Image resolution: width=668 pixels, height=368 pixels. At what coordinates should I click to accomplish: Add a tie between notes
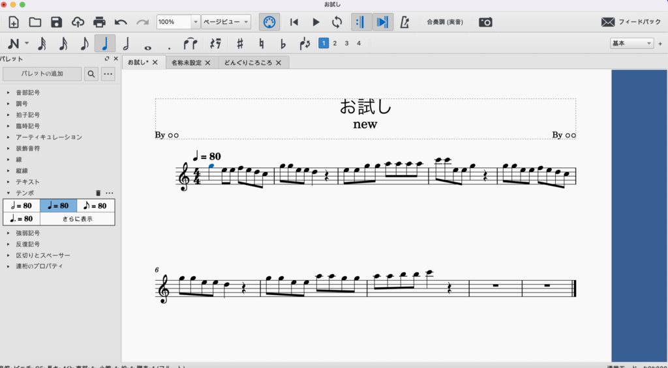pos(190,44)
